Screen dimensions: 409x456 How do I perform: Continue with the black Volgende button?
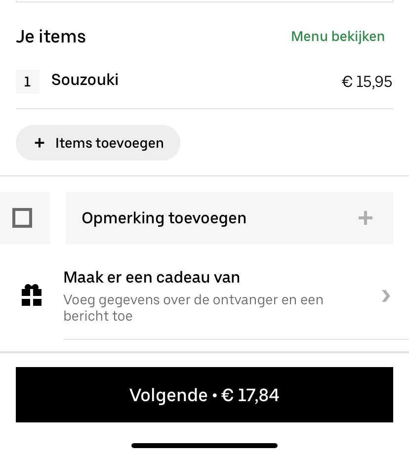(204, 395)
